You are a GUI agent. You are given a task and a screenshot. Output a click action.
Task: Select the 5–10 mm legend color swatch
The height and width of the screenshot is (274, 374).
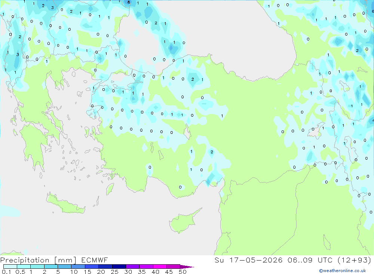64,267
